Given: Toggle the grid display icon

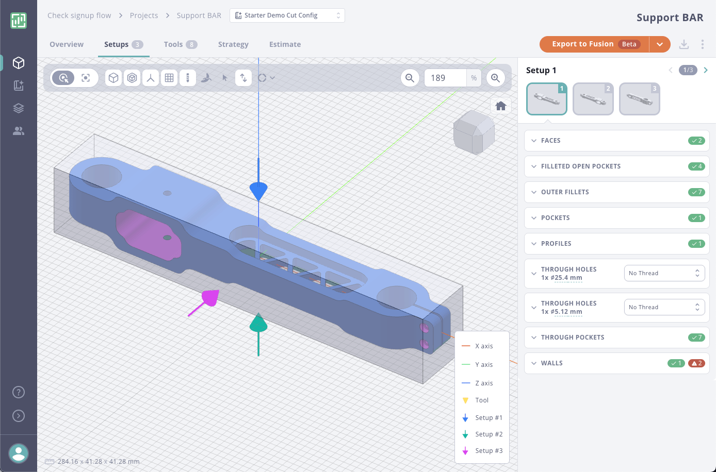Looking at the screenshot, I should pyautogui.click(x=169, y=77).
